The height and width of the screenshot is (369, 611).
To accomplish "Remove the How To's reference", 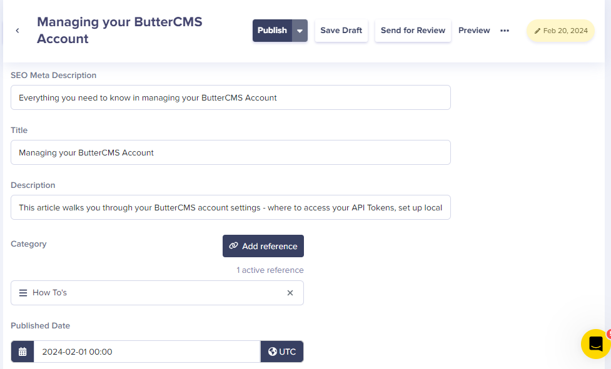I will coord(290,293).
